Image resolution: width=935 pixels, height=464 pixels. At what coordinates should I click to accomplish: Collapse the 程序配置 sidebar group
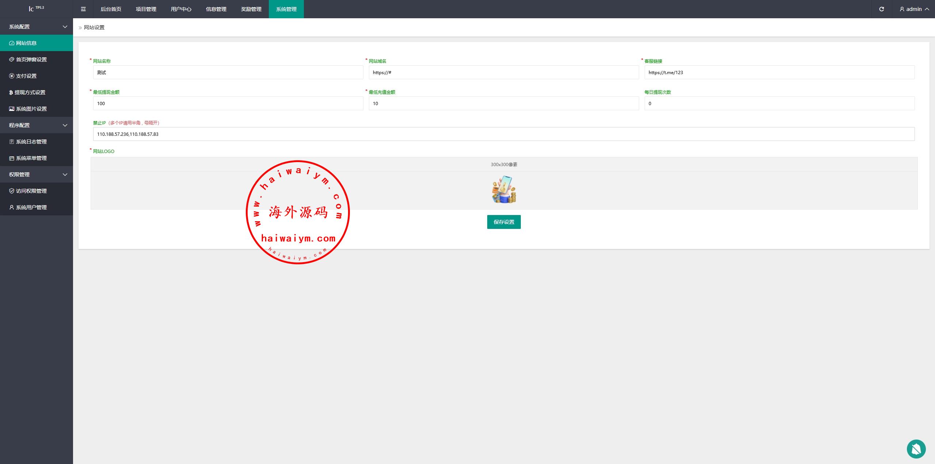pos(37,125)
